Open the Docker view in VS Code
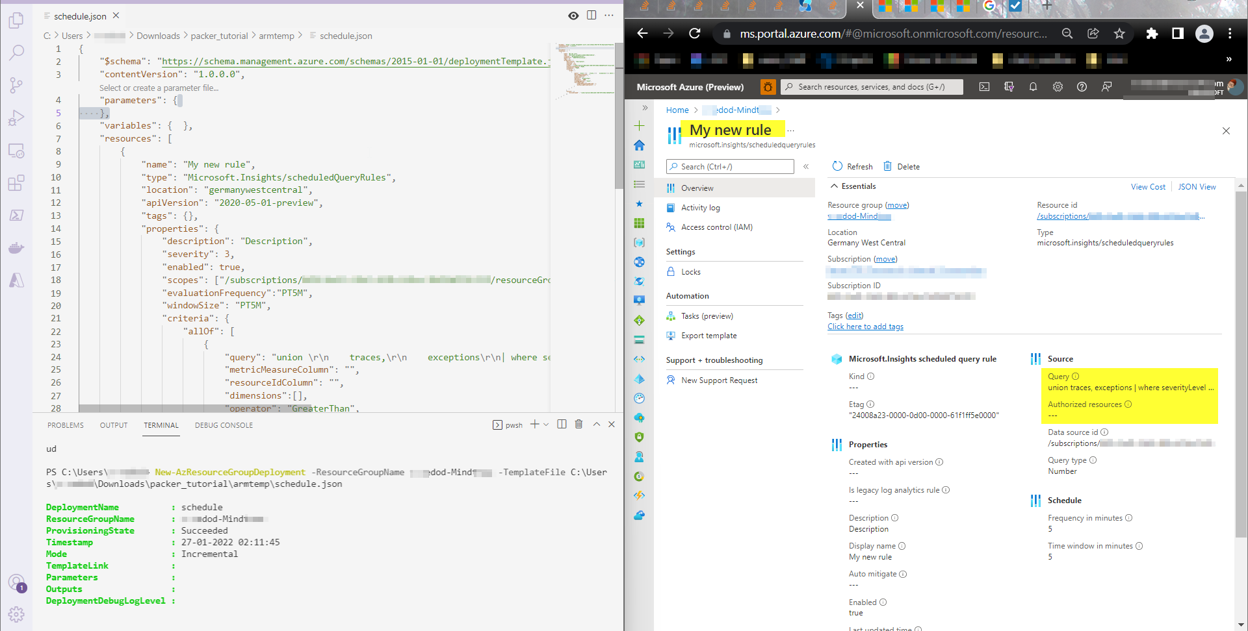Viewport: 1248px width, 631px height. pyautogui.click(x=16, y=247)
